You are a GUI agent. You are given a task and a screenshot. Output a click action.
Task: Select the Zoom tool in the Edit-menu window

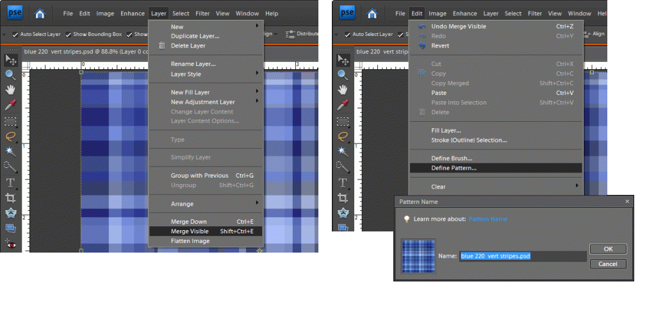coord(343,76)
